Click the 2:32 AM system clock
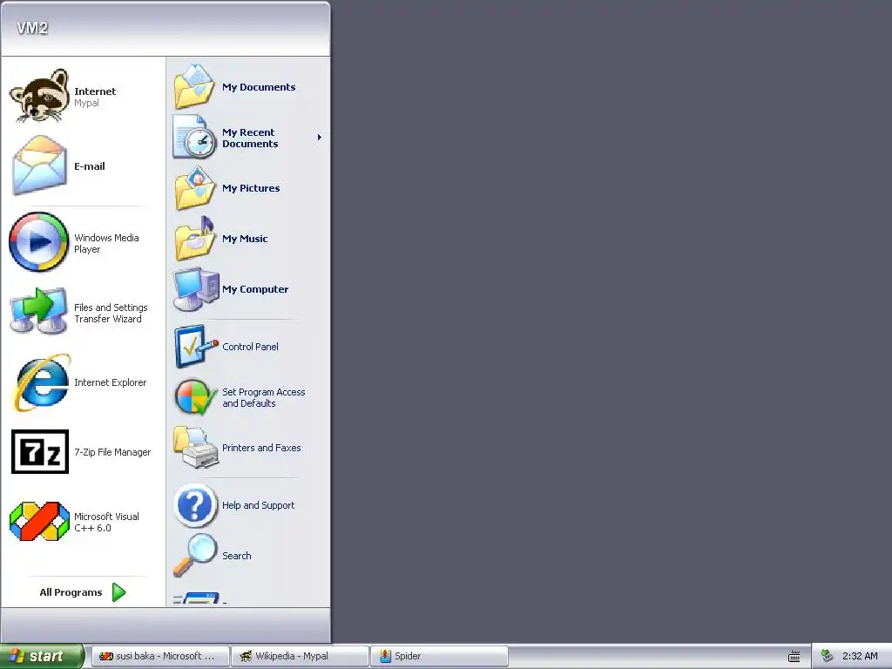This screenshot has width=892, height=669. pos(860,656)
